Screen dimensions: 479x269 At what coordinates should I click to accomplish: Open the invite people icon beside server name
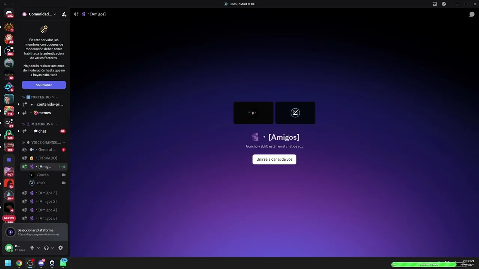click(64, 14)
